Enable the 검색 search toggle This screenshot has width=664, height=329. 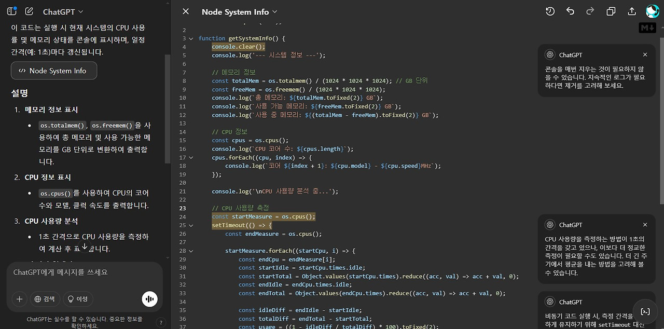coord(46,299)
